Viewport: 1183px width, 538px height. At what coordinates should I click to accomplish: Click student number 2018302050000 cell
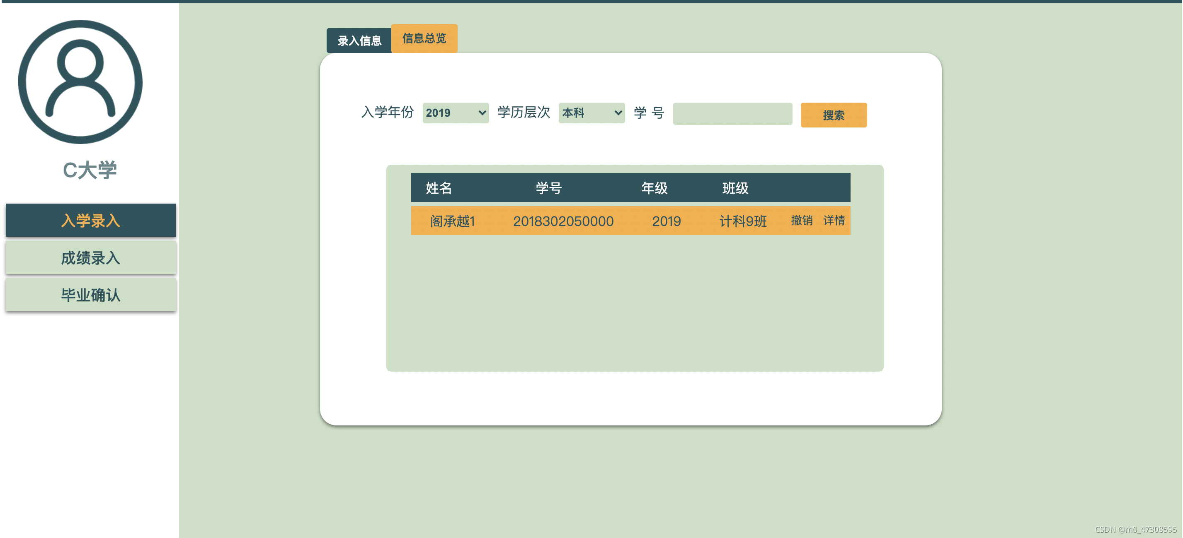pos(563,221)
